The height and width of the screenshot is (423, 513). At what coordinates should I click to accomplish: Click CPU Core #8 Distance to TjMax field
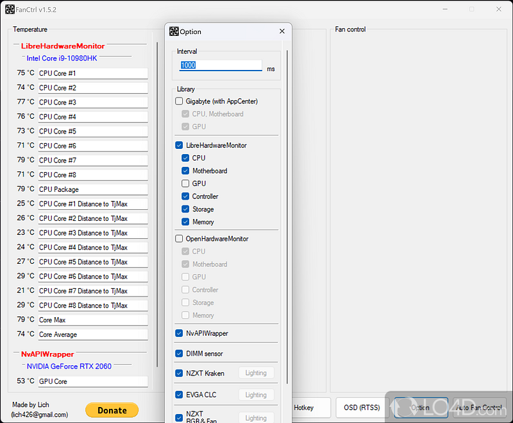click(93, 306)
